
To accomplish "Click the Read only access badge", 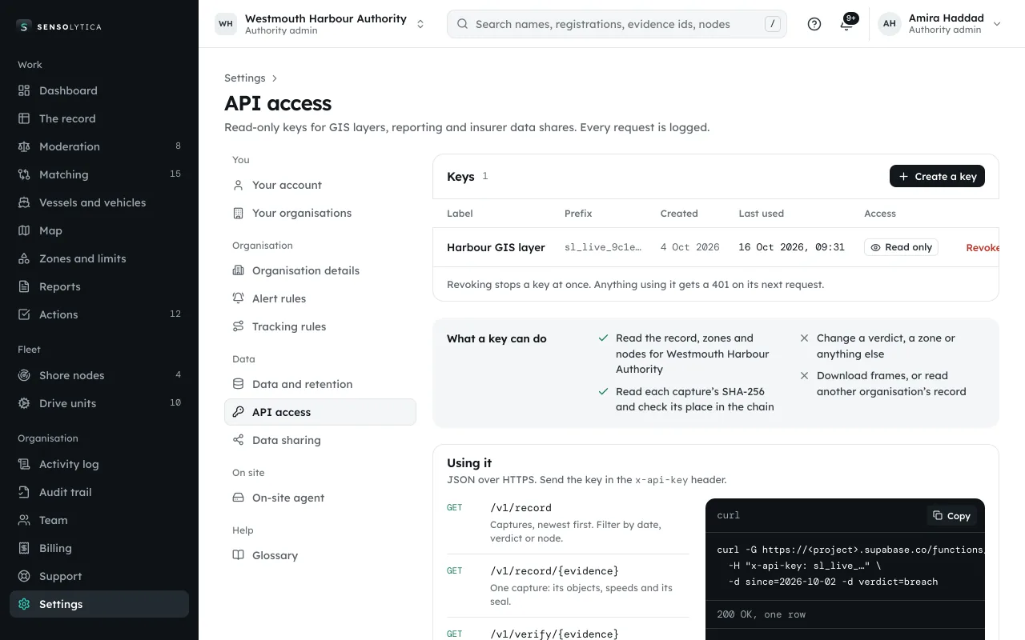I will (x=901, y=247).
